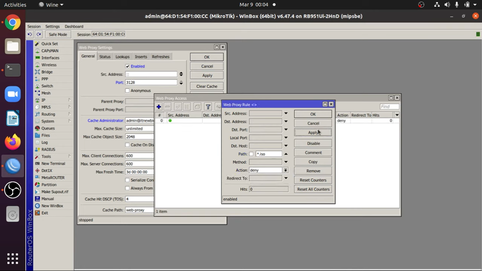Open Firefox from the Ubuntu dock
The image size is (482, 271).
[x=13, y=142]
